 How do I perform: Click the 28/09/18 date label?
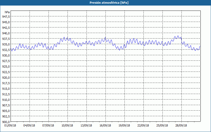tap(181, 125)
